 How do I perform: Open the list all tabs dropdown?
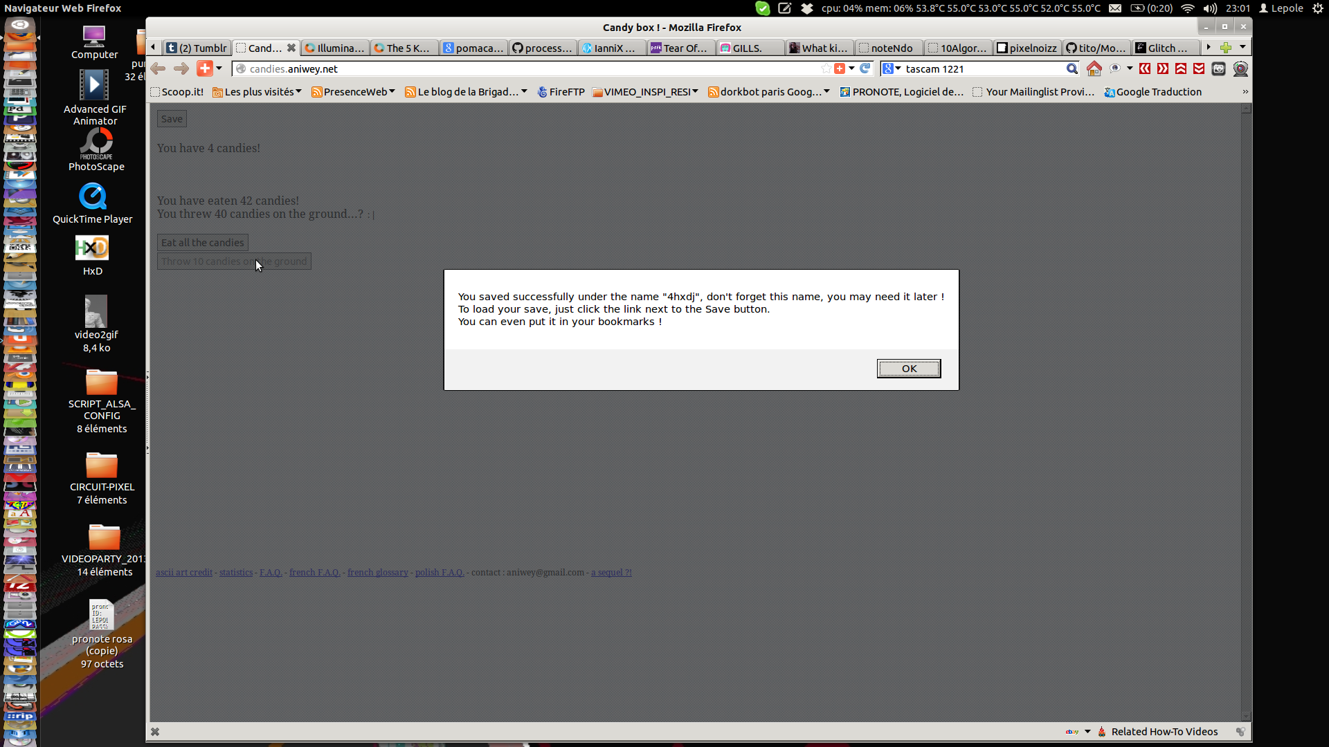point(1242,48)
